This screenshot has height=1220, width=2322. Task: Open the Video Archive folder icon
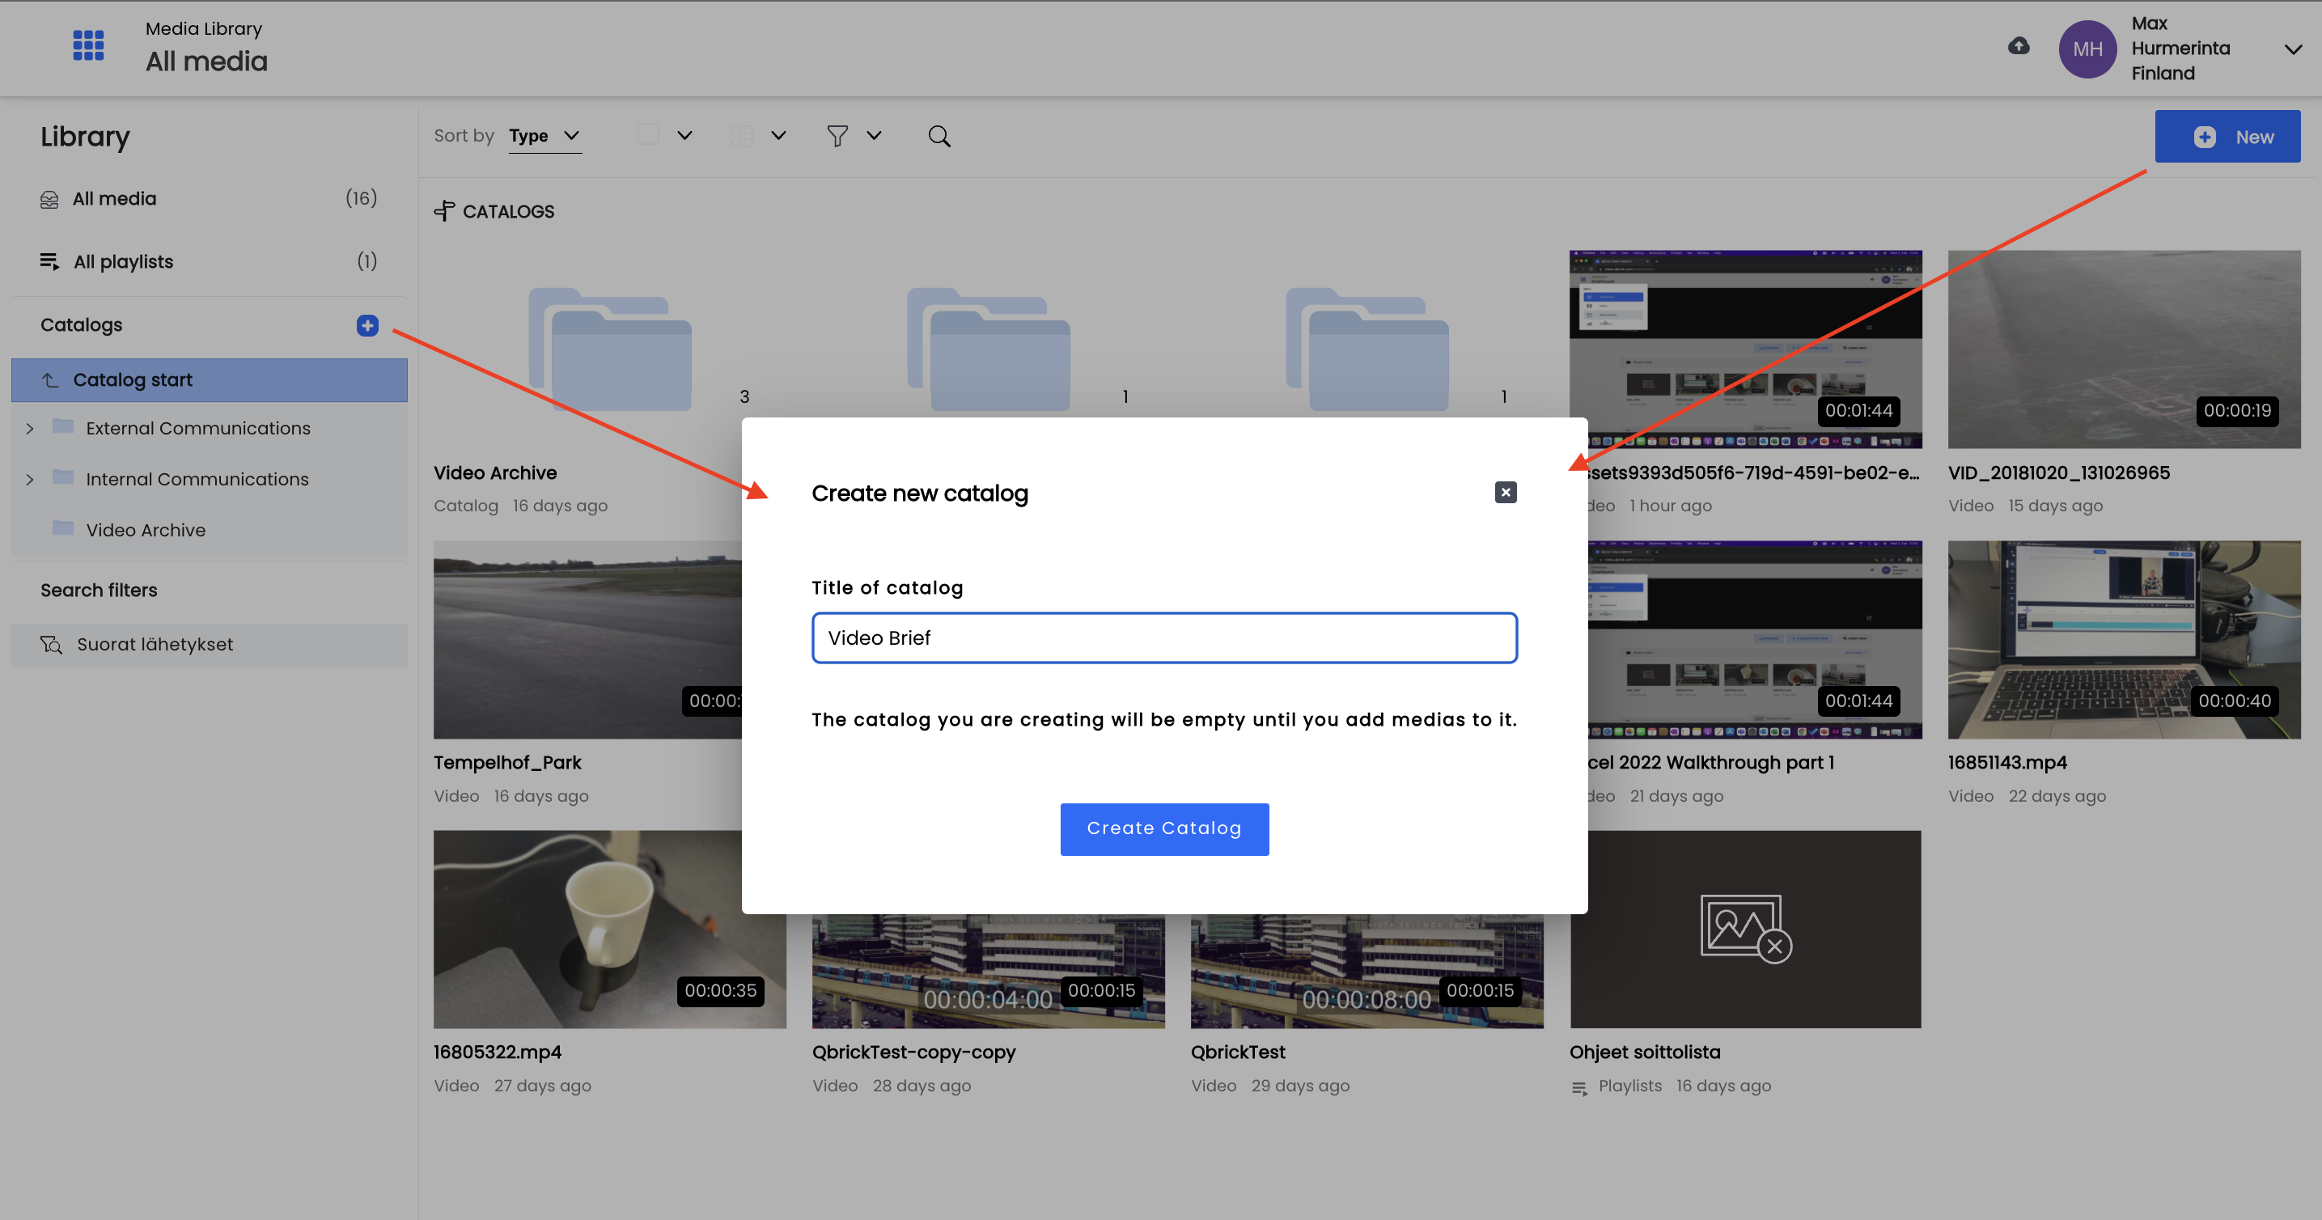610,349
